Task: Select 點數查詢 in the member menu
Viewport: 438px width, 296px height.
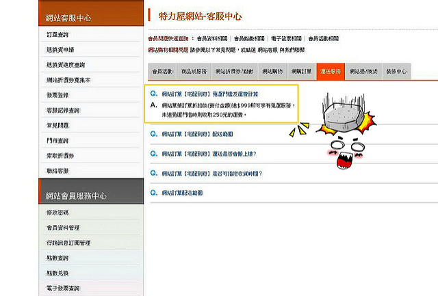Action: [x=57, y=258]
